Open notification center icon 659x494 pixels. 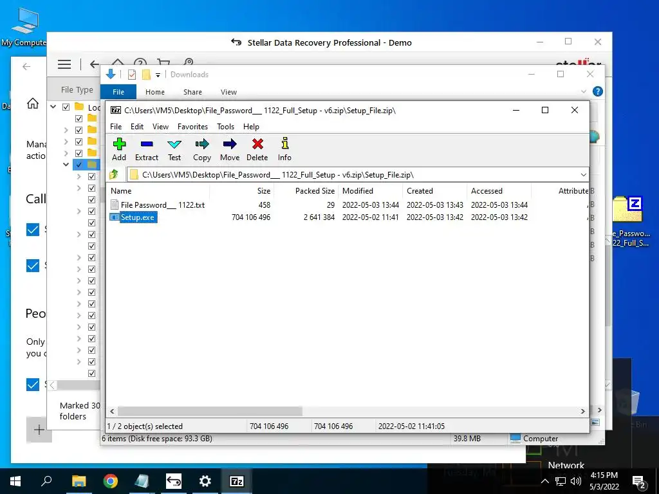tap(639, 481)
